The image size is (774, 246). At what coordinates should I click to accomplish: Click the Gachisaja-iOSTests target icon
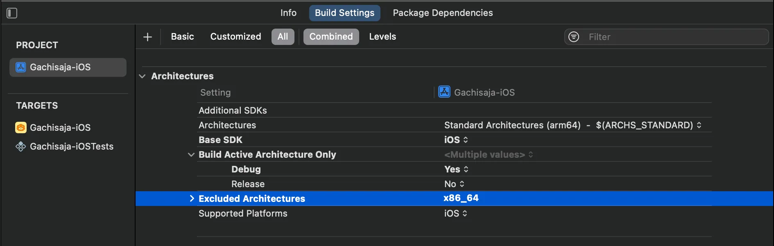(21, 146)
